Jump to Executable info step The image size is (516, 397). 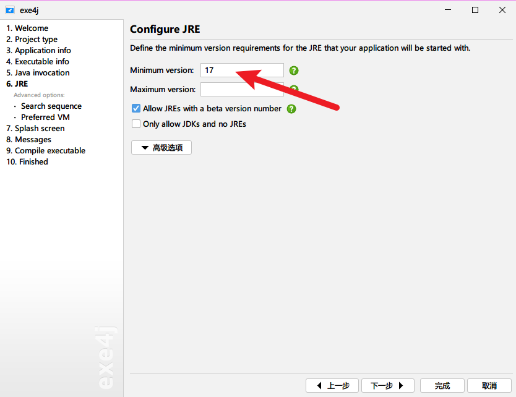point(38,62)
